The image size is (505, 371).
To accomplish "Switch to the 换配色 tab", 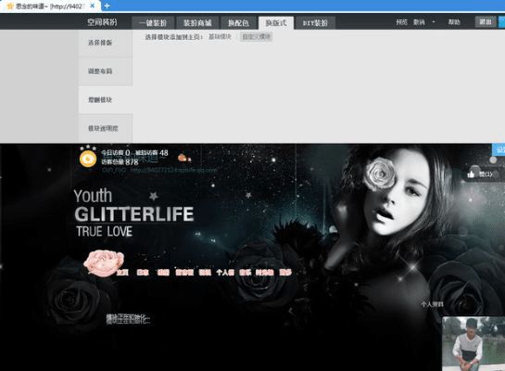I will [238, 23].
